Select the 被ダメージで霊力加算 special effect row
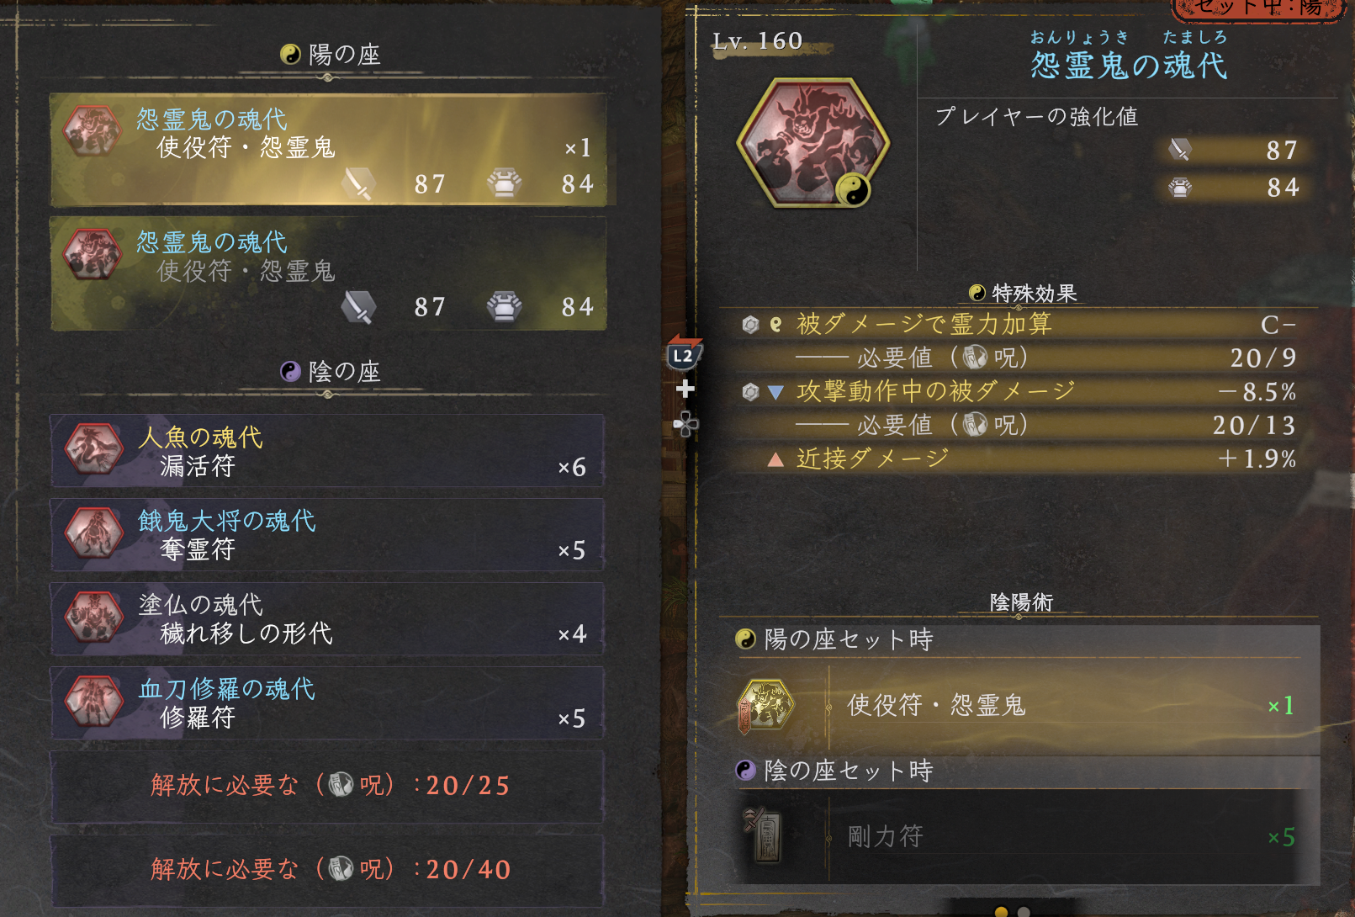1355x917 pixels. point(1019,324)
